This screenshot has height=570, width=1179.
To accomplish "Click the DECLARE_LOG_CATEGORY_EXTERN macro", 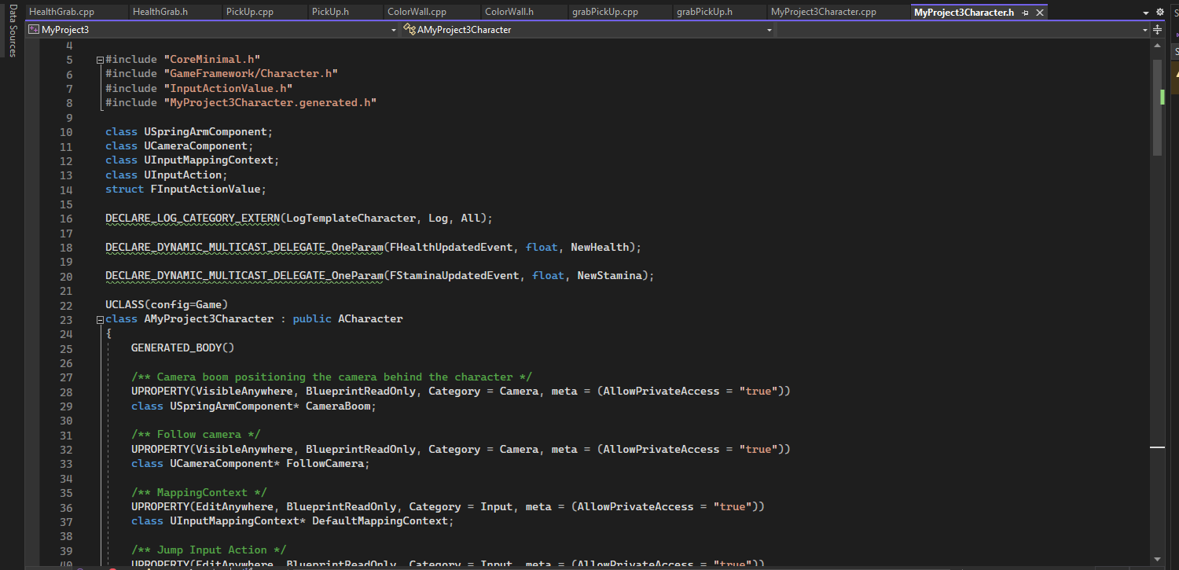I will pos(193,219).
